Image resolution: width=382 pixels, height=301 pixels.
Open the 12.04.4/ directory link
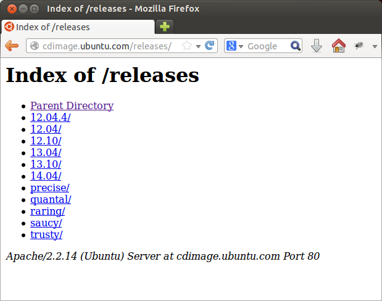(x=51, y=117)
